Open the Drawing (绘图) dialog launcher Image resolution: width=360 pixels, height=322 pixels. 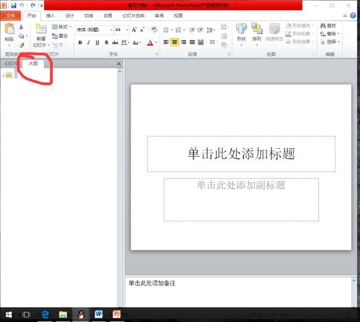[314, 54]
